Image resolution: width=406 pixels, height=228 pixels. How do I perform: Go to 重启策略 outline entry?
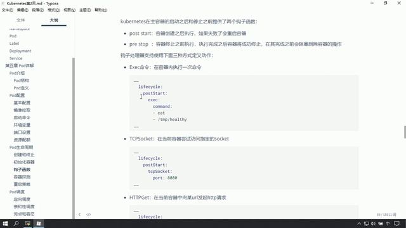tap(22, 184)
